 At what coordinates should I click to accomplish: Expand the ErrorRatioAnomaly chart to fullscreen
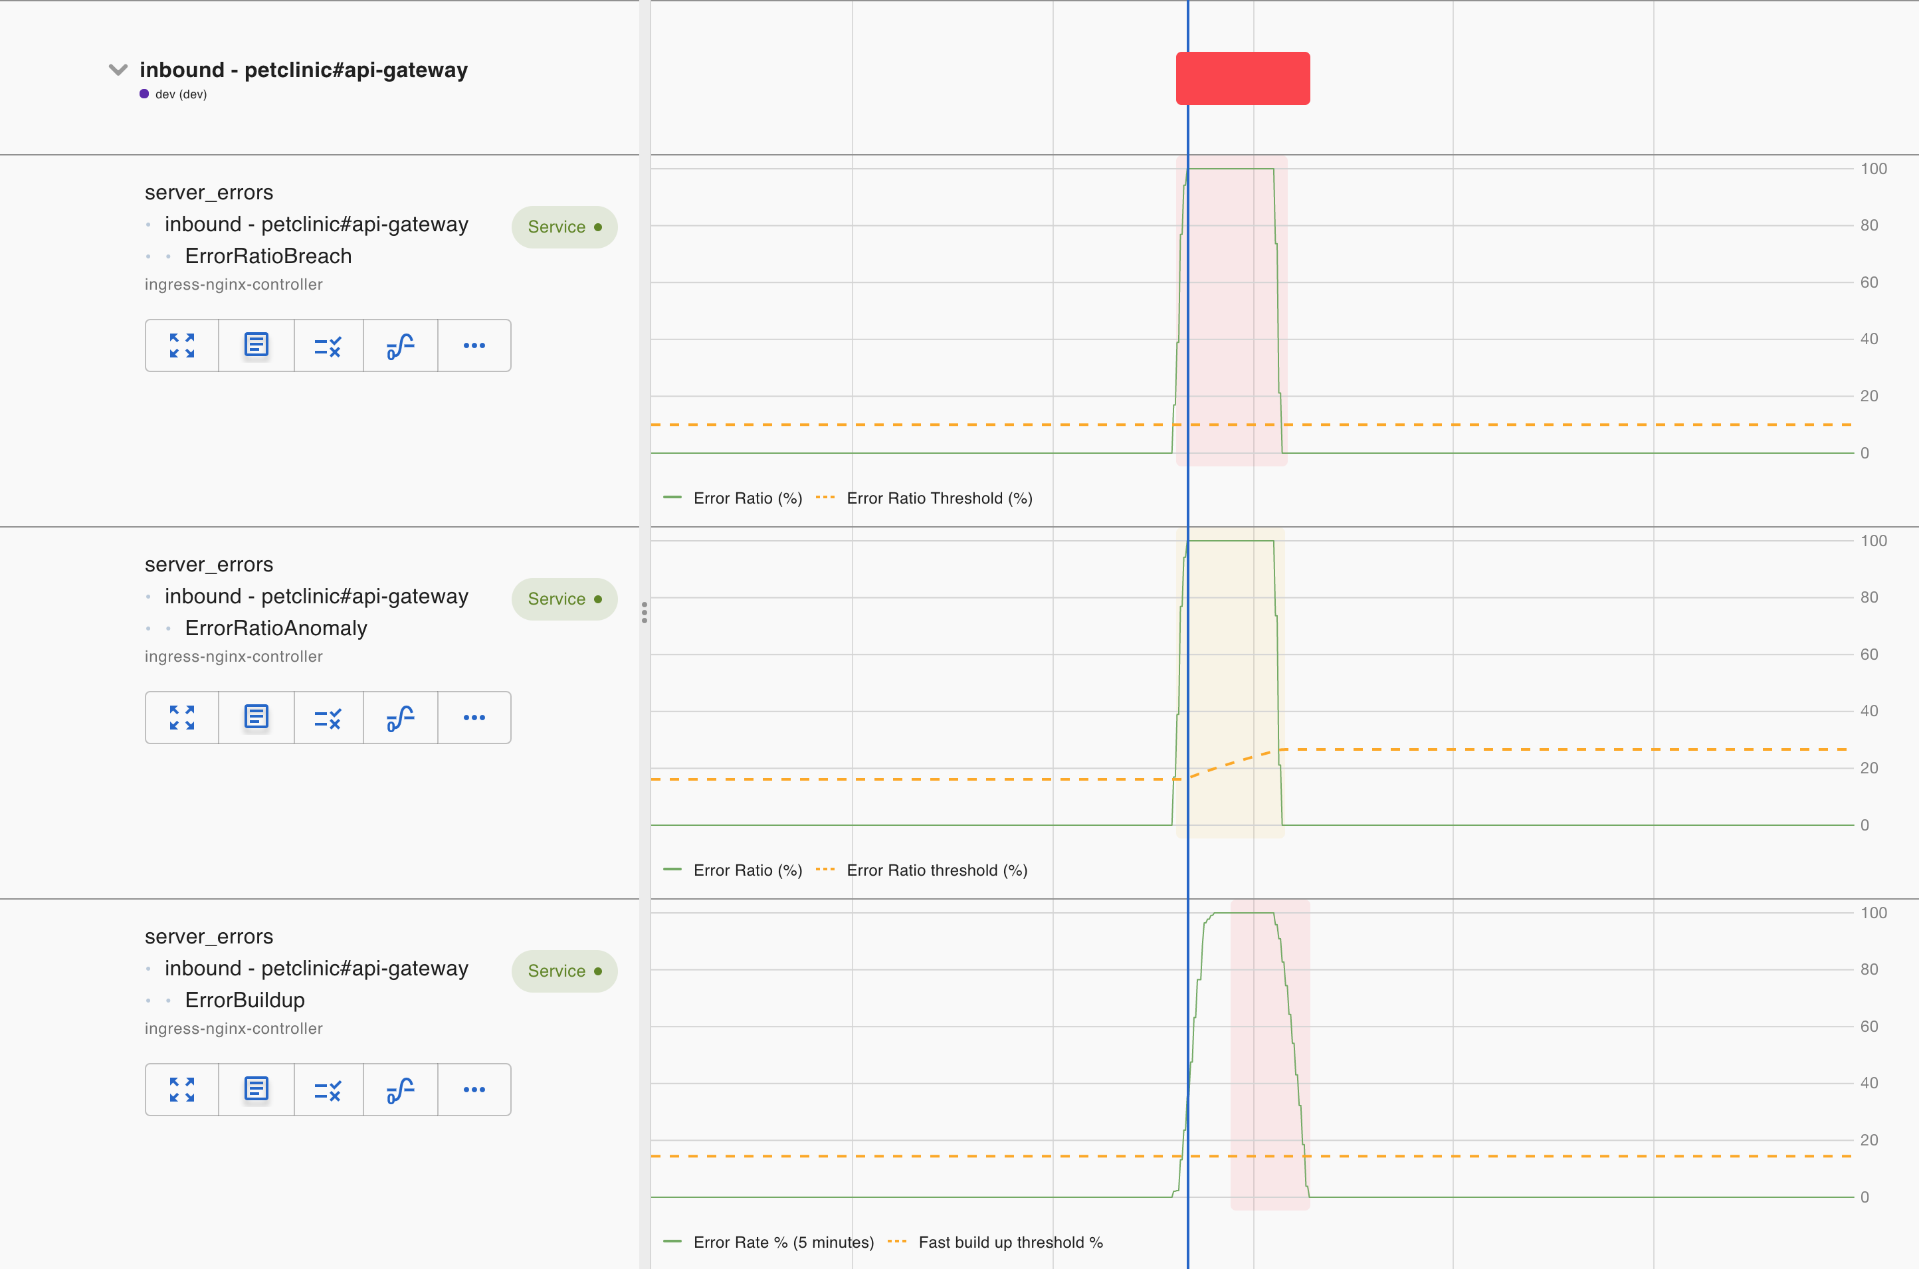tap(181, 717)
